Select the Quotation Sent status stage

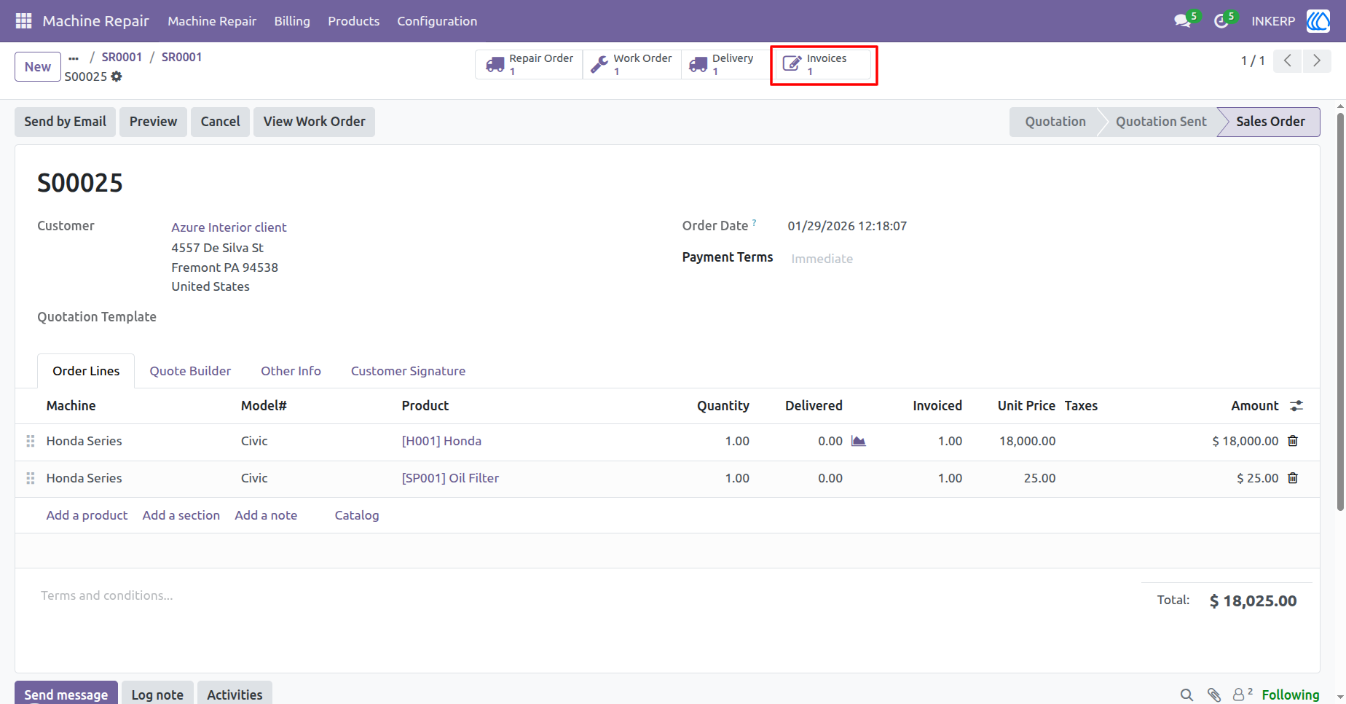(x=1160, y=122)
